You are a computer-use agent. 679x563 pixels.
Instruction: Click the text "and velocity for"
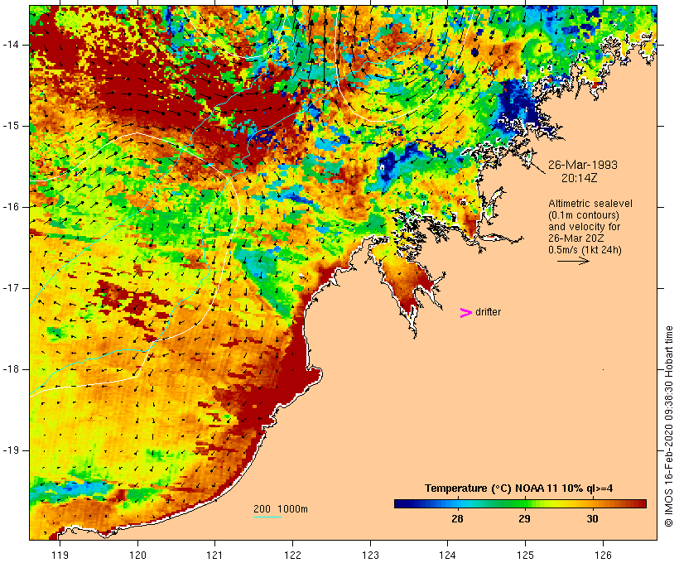click(584, 227)
